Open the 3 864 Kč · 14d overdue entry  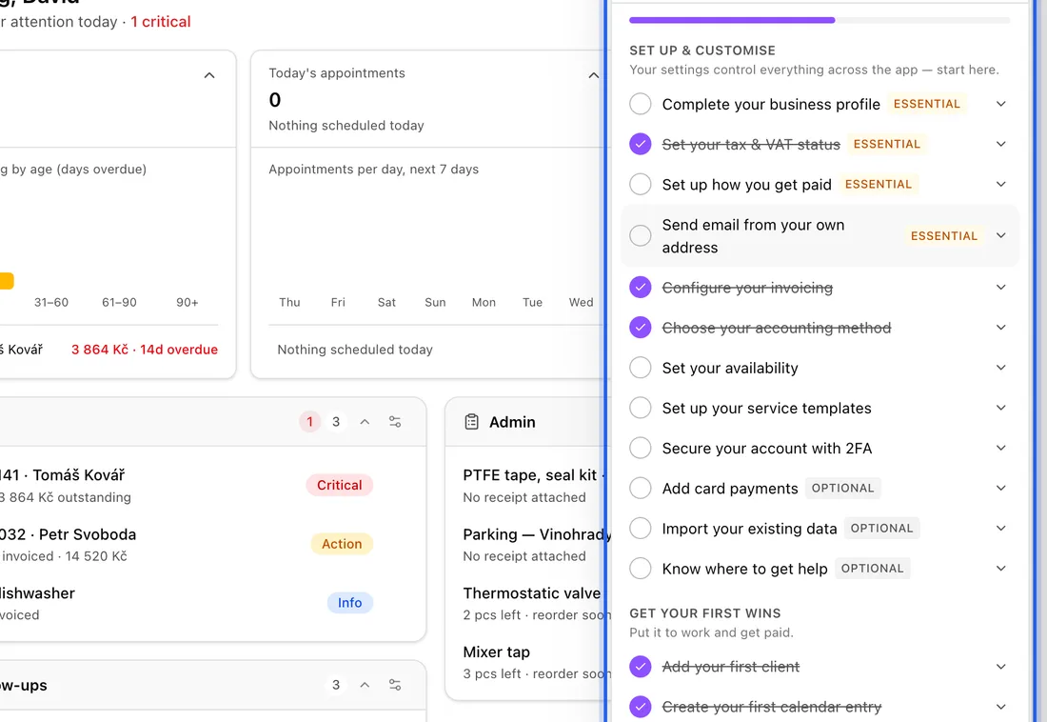pyautogui.click(x=145, y=350)
